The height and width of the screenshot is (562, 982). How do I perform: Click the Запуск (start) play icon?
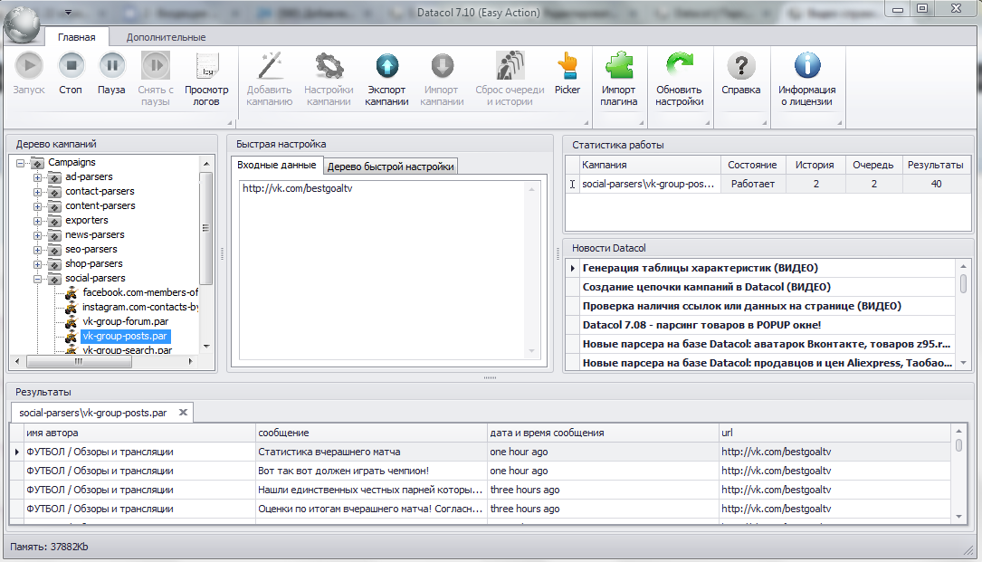tap(29, 66)
